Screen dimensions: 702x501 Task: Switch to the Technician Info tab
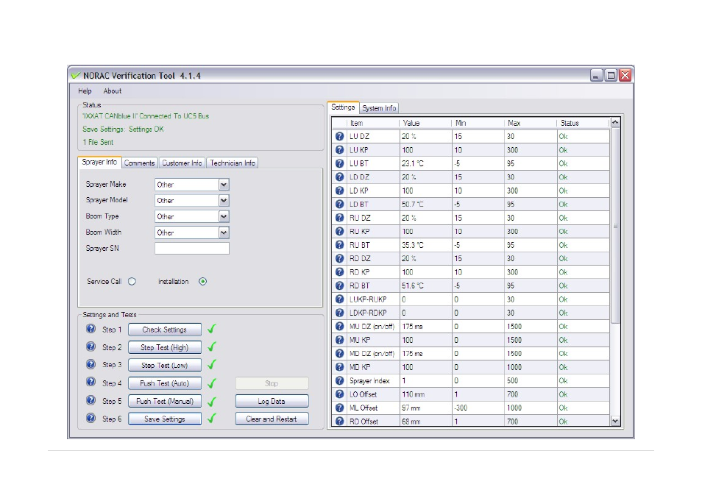(x=233, y=163)
